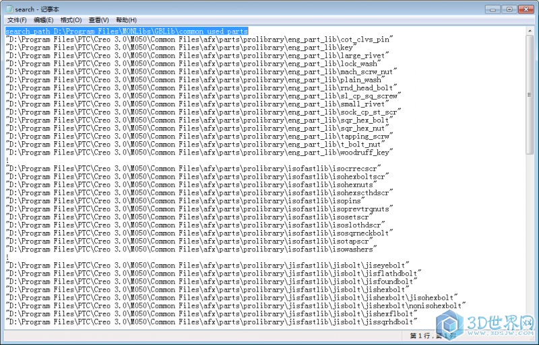Minimize the search Notepad window
Image resolution: width=539 pixels, height=345 pixels.
tap(493, 9)
